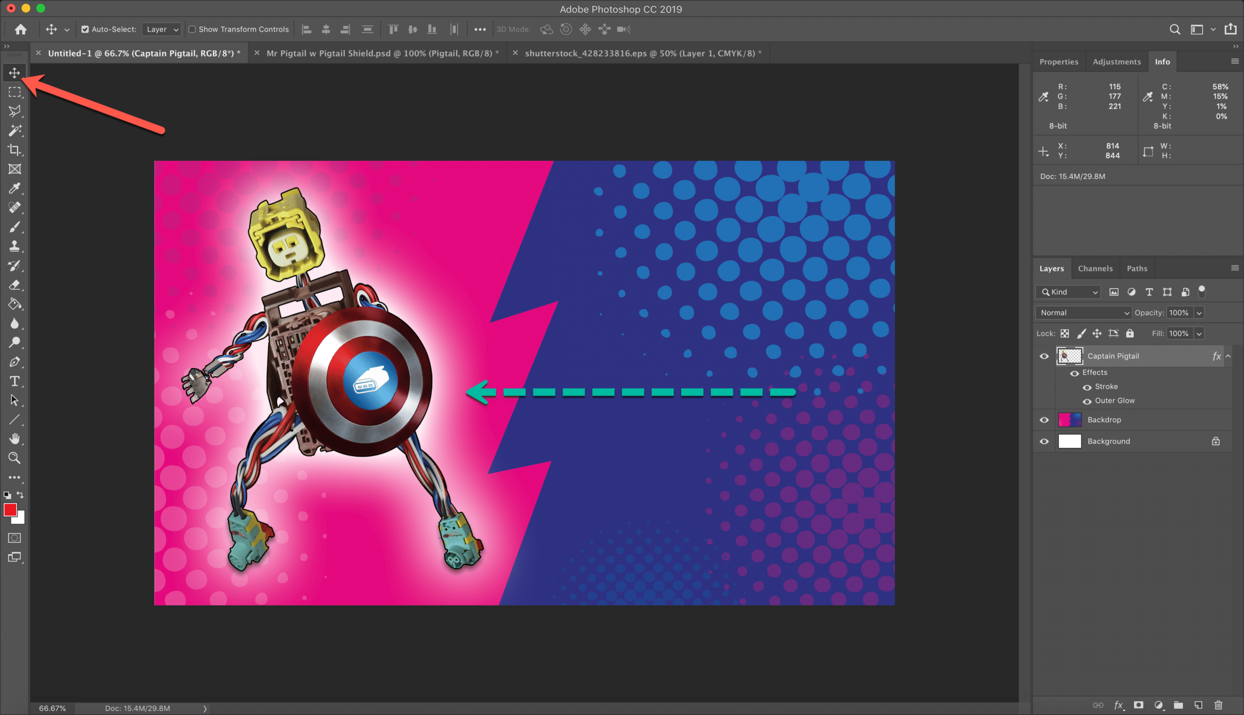Go to the Home screen
Screen dimensions: 1244x715
(x=21, y=30)
